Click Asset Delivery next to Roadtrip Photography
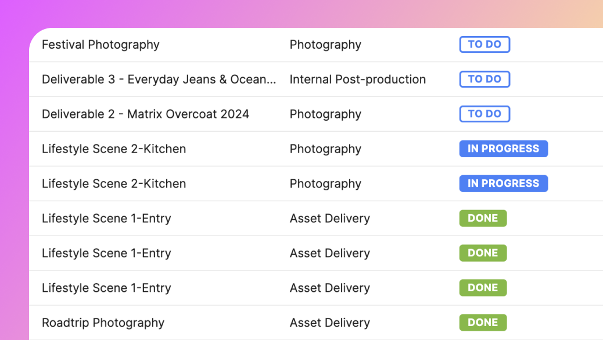 pos(330,323)
